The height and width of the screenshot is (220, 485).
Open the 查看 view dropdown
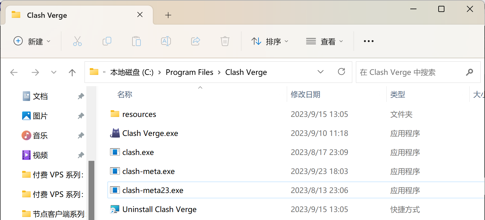pos(325,41)
